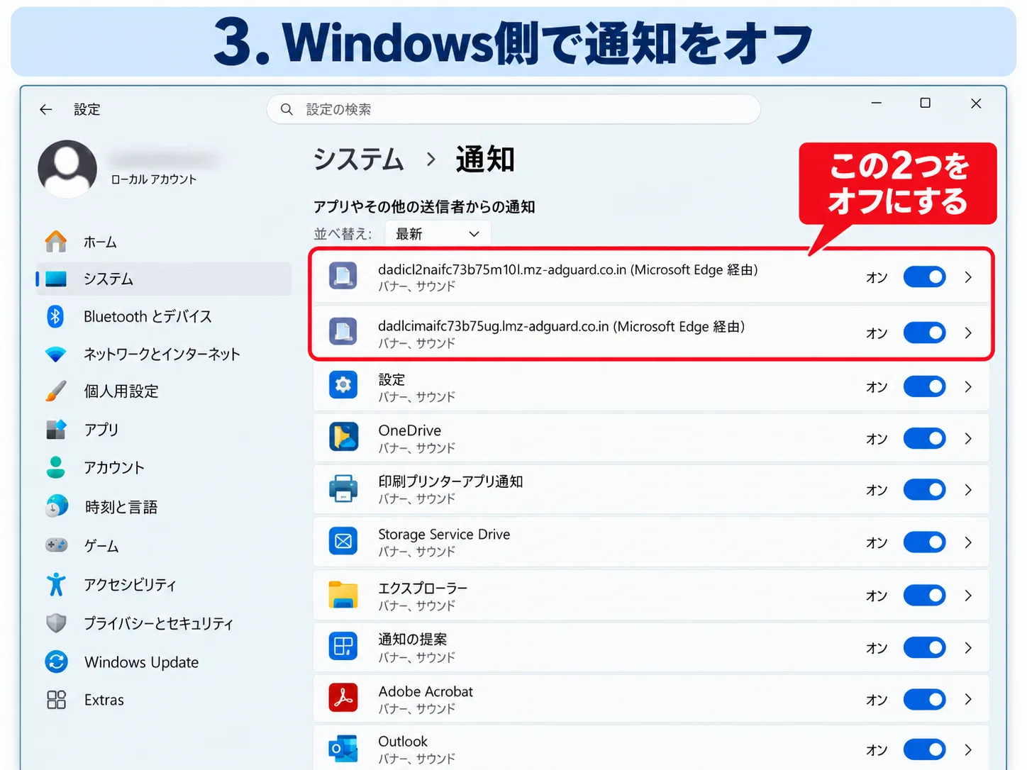Open Outlook notification settings row
1027x770 pixels.
pos(651,749)
